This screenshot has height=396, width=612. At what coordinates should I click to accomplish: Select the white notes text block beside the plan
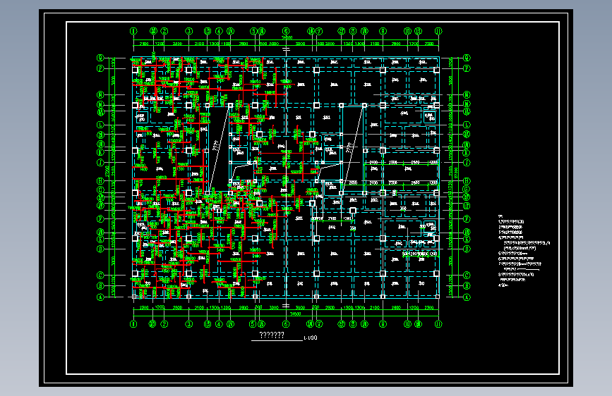523,251
